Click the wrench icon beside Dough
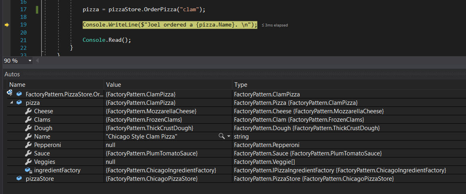The height and width of the screenshot is (194, 466). [28, 128]
